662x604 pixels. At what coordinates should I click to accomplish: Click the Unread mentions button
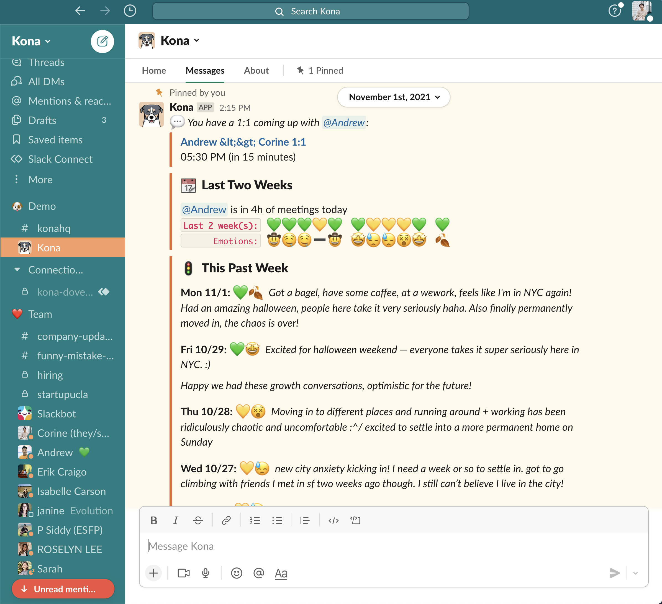[63, 589]
